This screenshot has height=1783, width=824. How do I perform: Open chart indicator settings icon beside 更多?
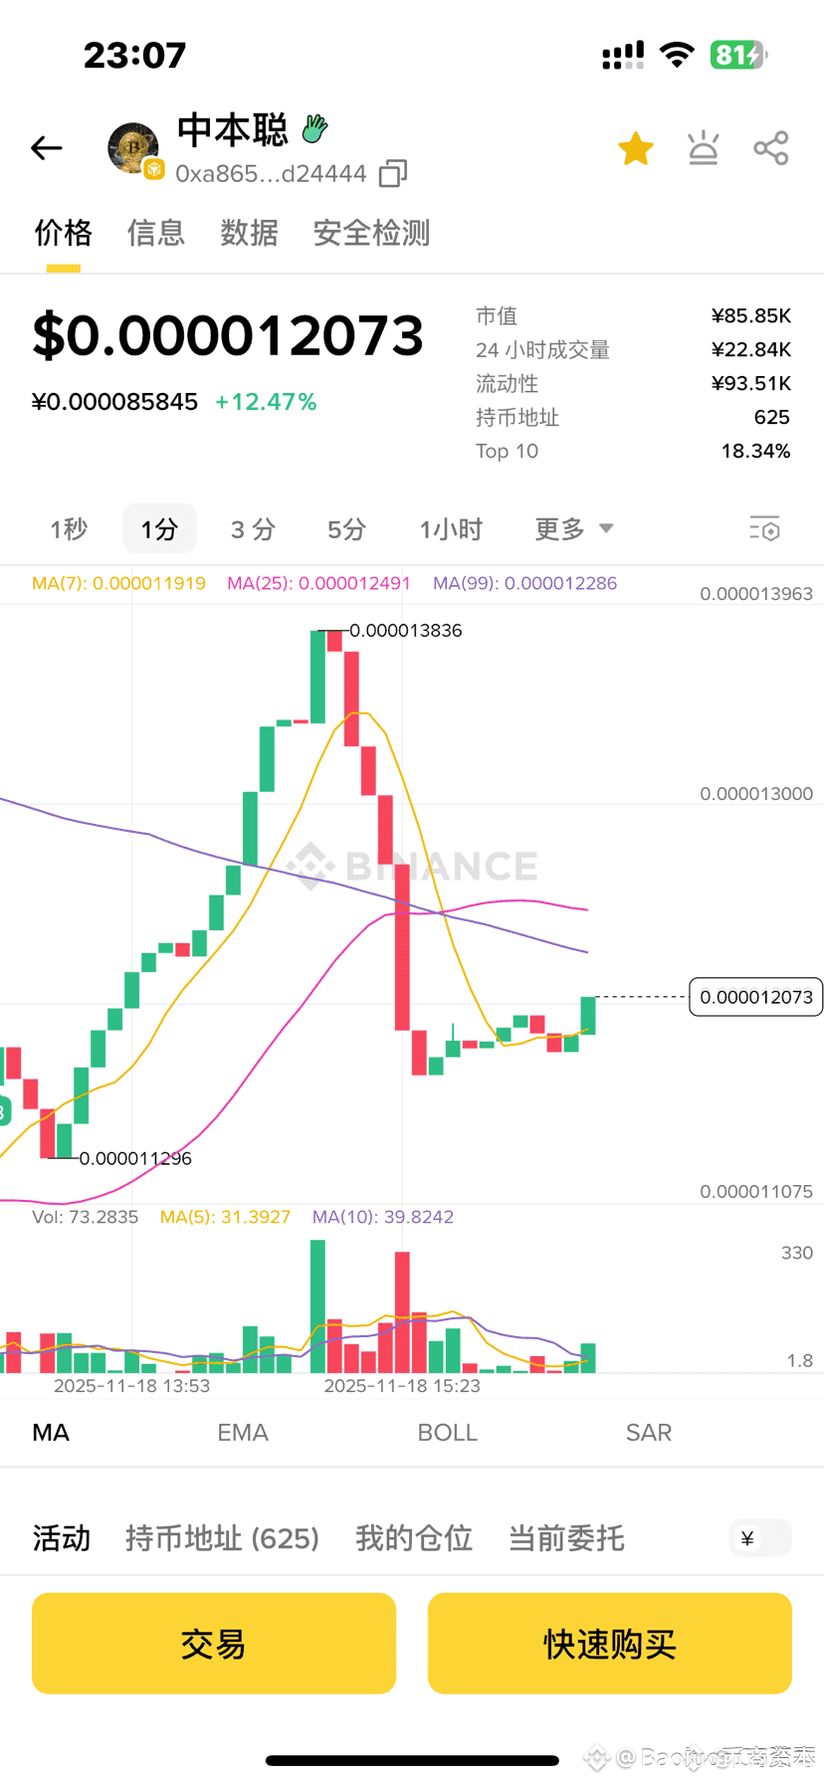(x=763, y=528)
